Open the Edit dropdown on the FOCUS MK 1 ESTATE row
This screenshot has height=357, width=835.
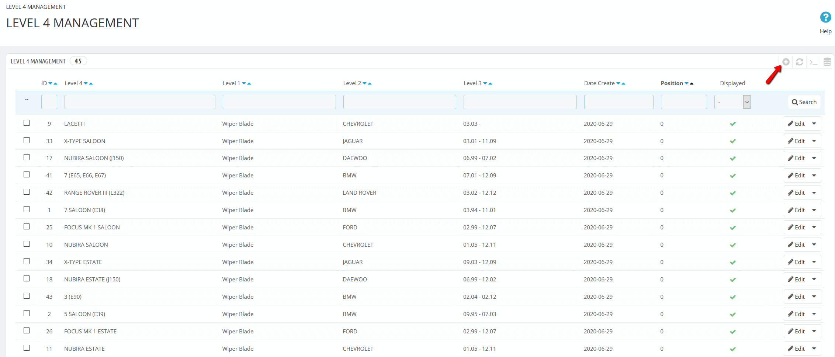[x=814, y=331]
